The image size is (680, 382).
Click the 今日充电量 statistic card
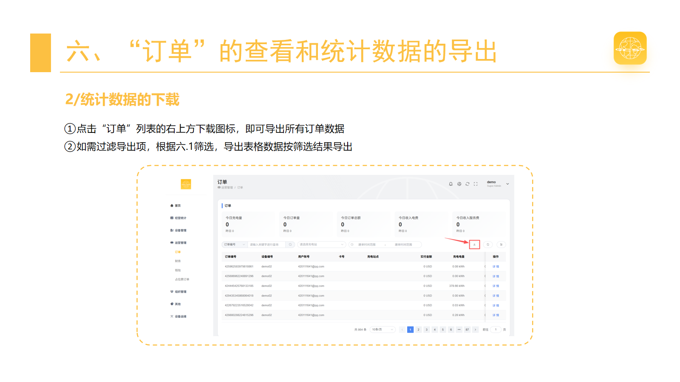coord(249,224)
